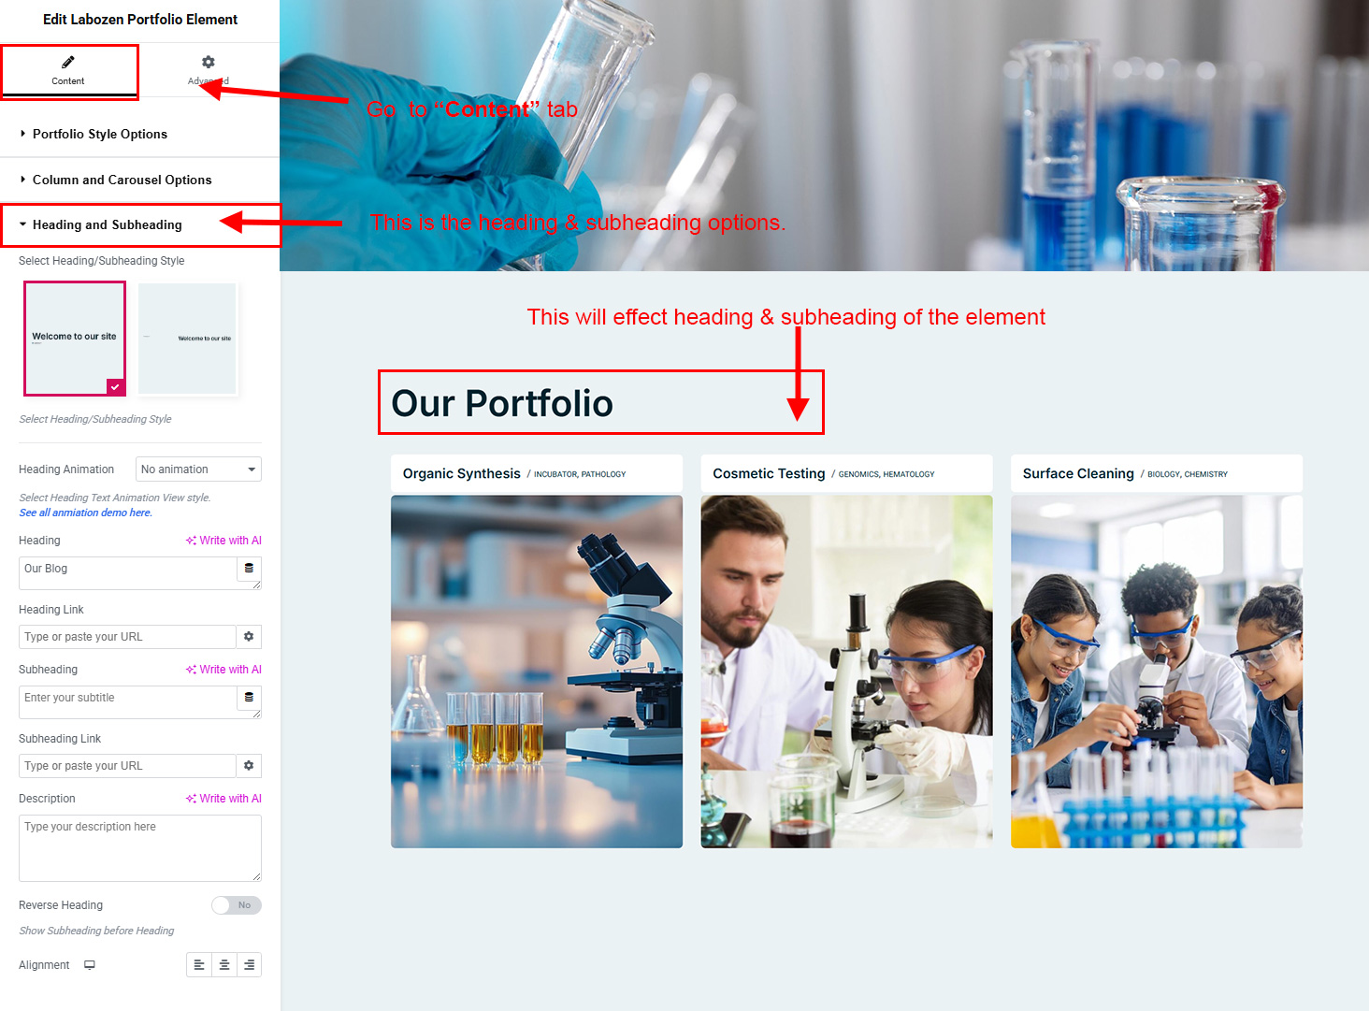1369x1011 pixels.
Task: Toggle the Reverse Heading switch
Action: [x=236, y=905]
